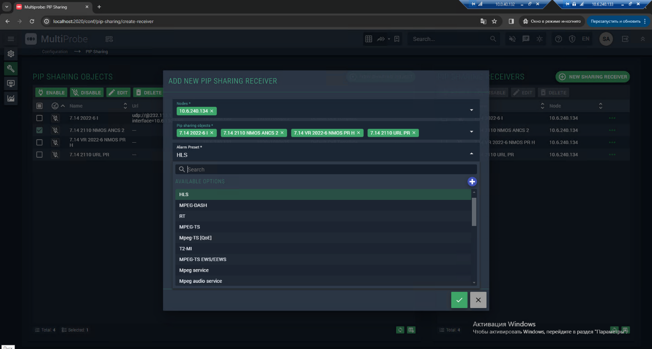Open the settings gear in left sidebar

pos(11,54)
